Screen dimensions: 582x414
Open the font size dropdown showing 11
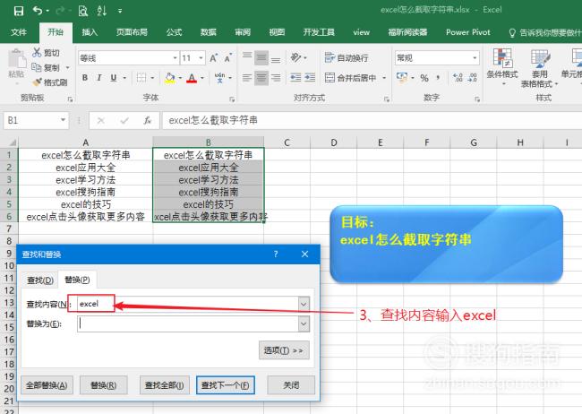click(x=201, y=58)
